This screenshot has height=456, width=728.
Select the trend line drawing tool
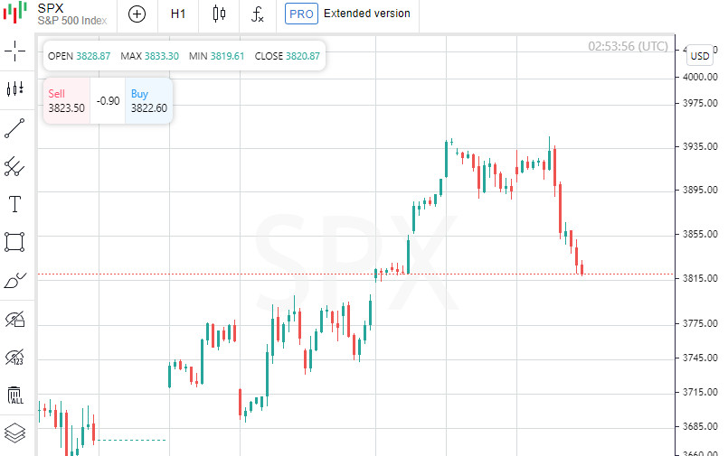14,127
